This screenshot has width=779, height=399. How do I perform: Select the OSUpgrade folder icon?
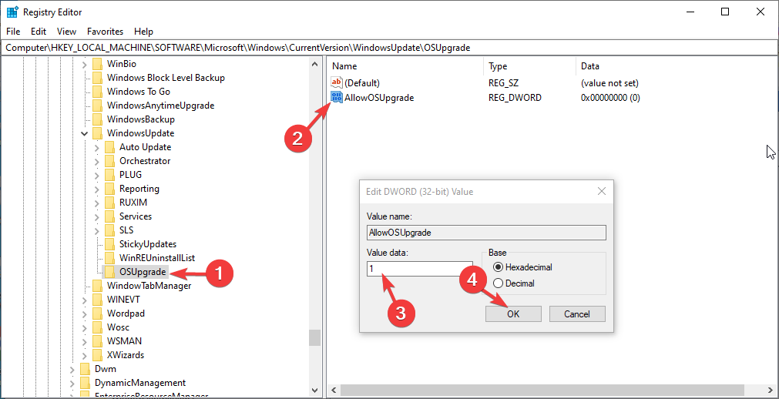[109, 272]
